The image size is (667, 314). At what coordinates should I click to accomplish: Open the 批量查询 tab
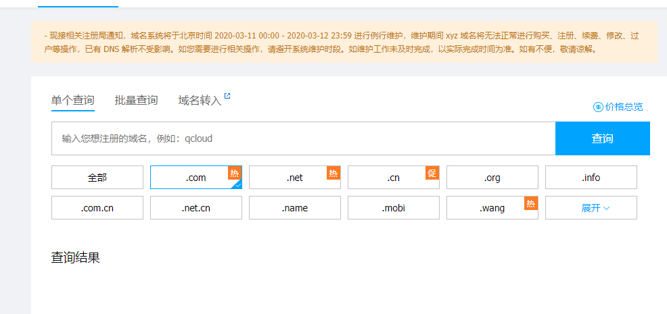pos(136,101)
